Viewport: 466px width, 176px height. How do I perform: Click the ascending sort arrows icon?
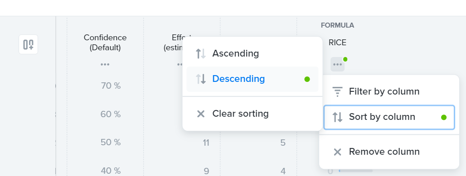pyautogui.click(x=201, y=54)
